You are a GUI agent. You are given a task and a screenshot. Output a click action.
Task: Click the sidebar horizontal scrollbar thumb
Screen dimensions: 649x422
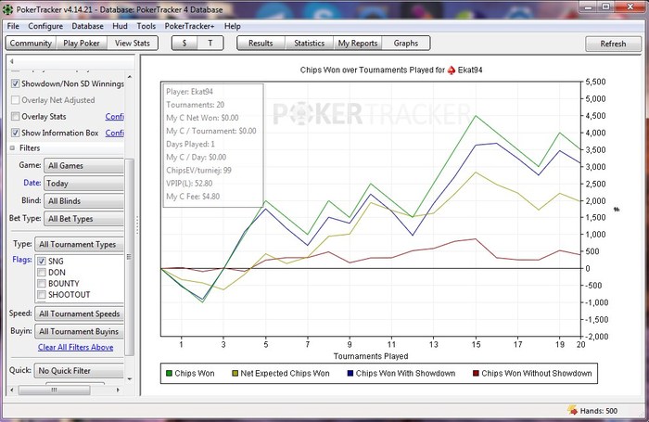click(54, 390)
